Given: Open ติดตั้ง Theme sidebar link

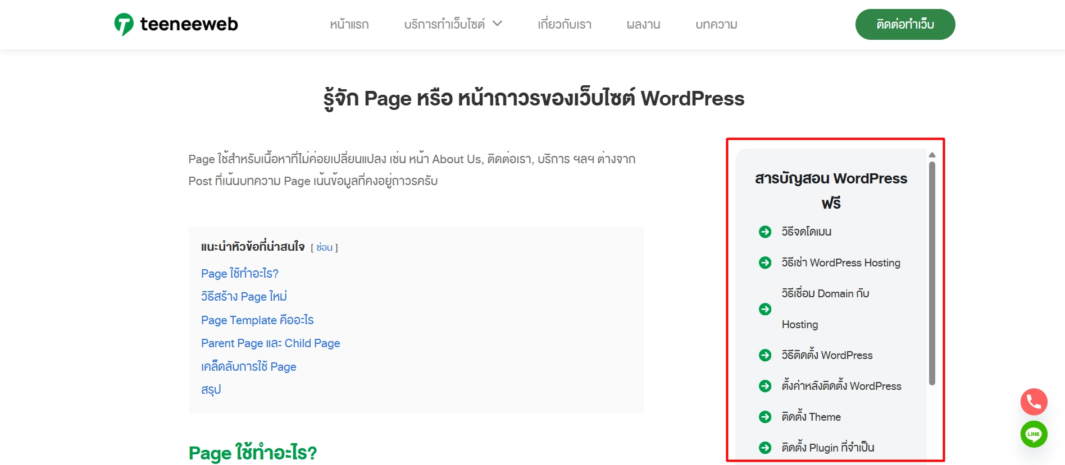Looking at the screenshot, I should click(x=811, y=417).
